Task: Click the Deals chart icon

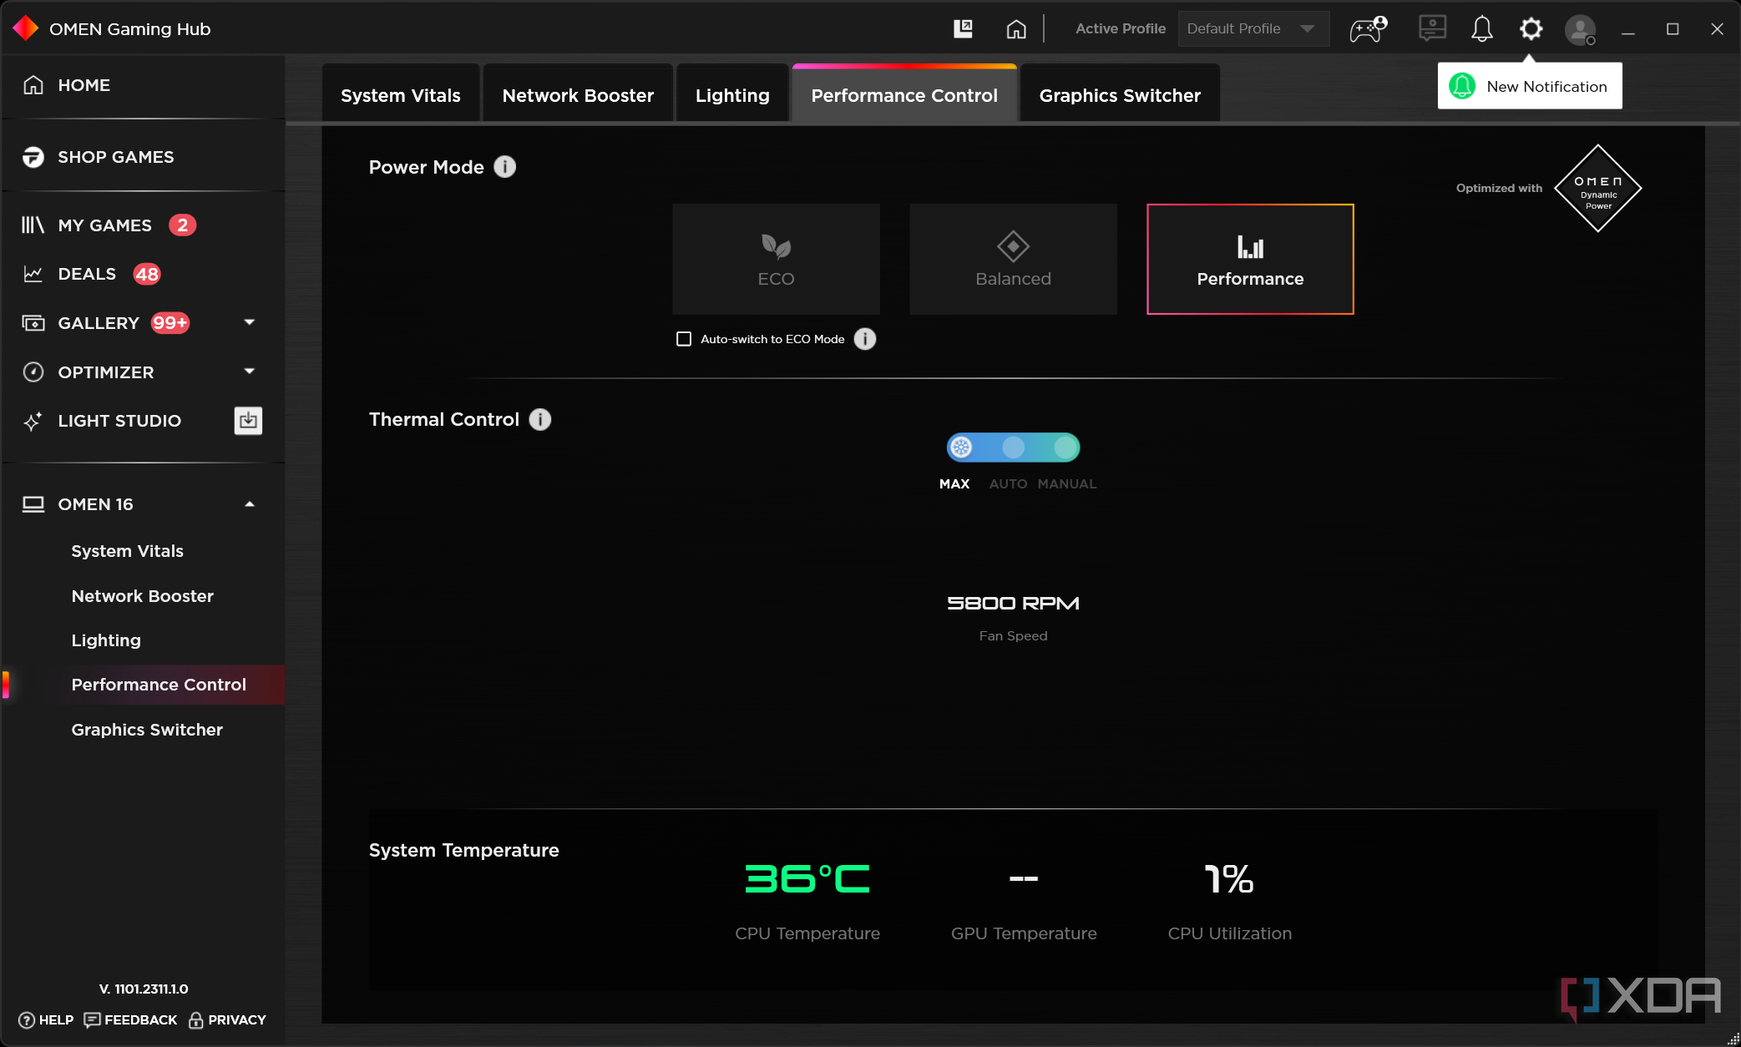Action: (33, 274)
